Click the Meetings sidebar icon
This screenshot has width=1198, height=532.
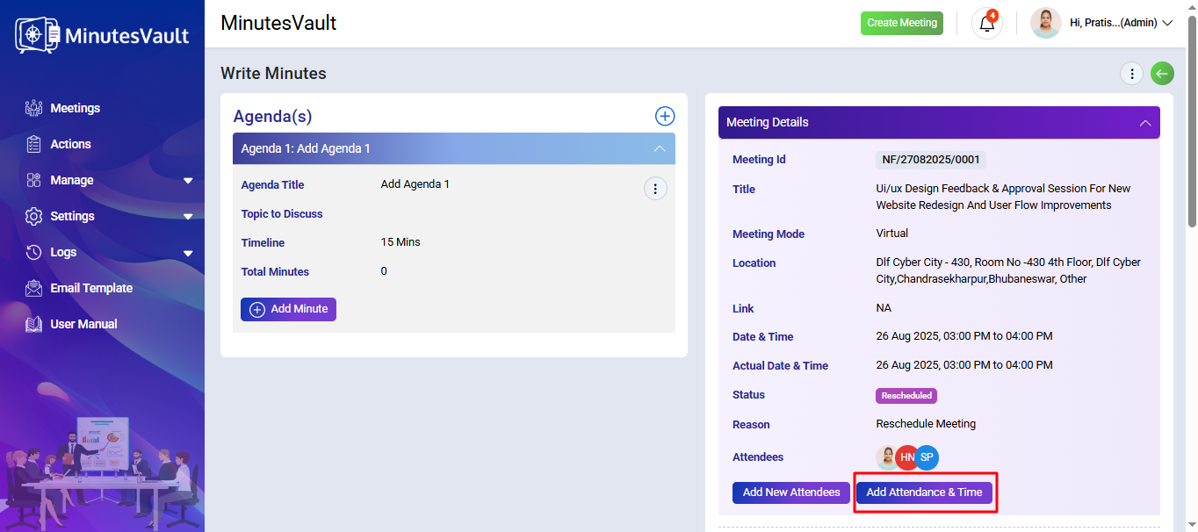[x=34, y=108]
